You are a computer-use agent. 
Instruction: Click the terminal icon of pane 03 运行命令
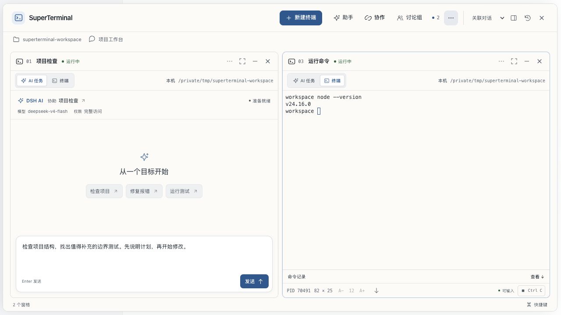tap(291, 61)
